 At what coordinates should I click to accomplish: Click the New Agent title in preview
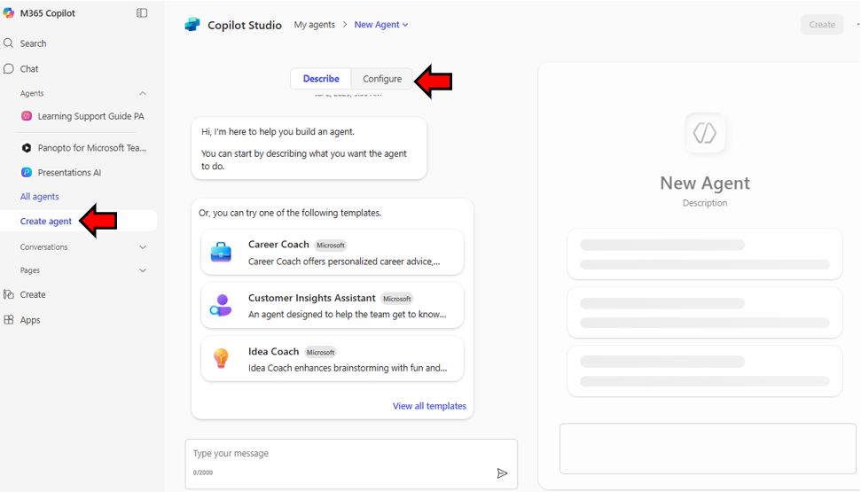[x=705, y=183]
